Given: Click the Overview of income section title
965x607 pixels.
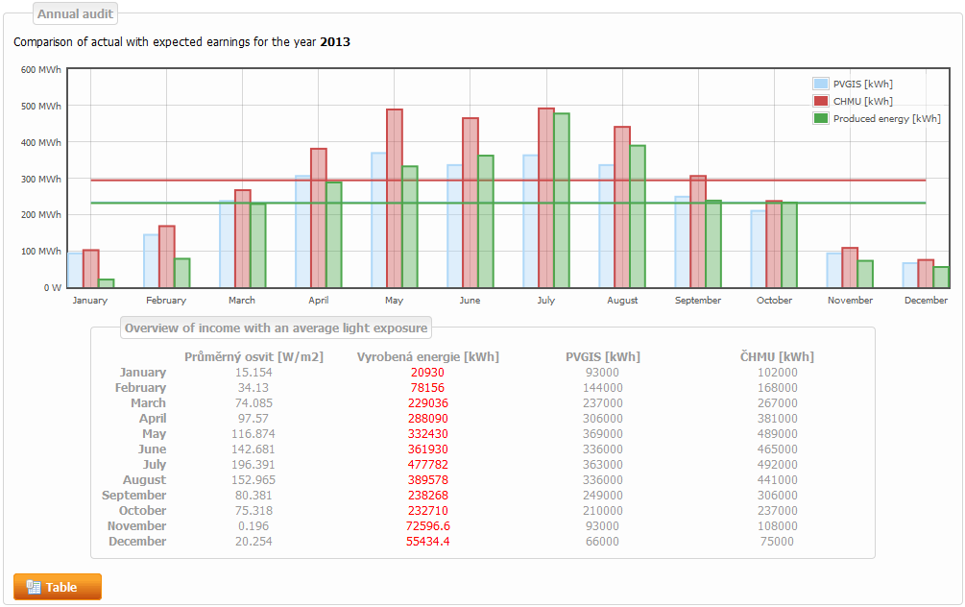Looking at the screenshot, I should [276, 328].
